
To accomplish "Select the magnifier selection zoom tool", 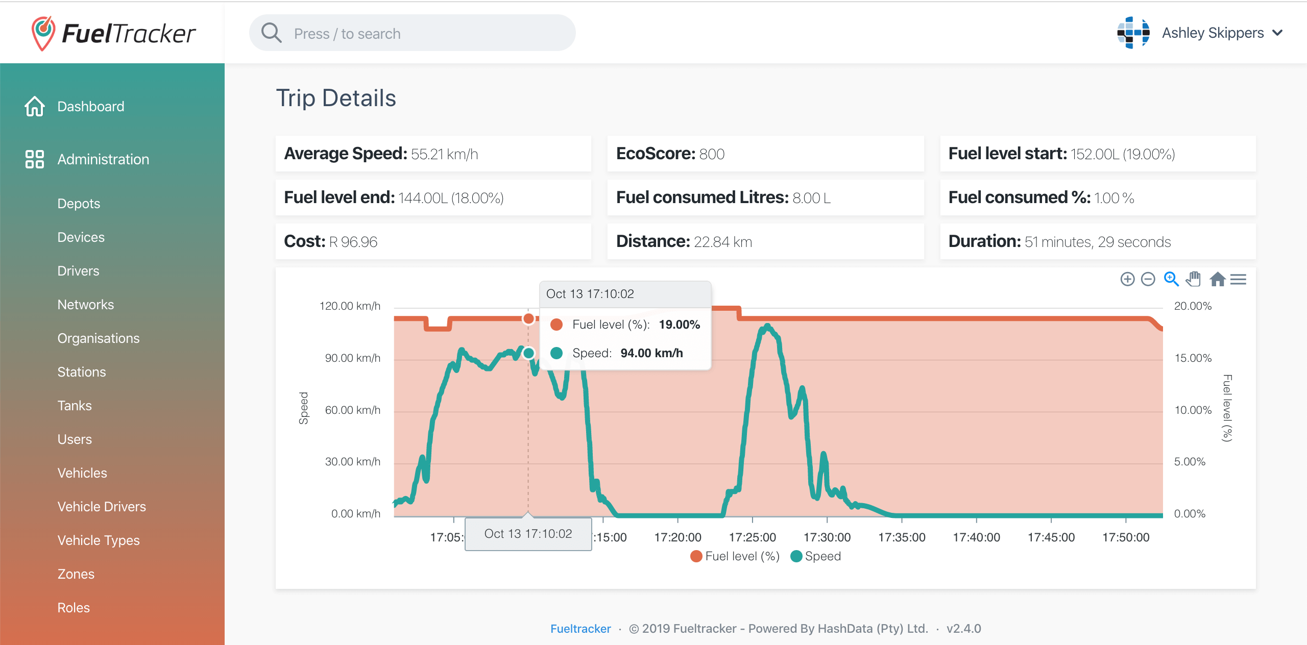I will (x=1171, y=279).
